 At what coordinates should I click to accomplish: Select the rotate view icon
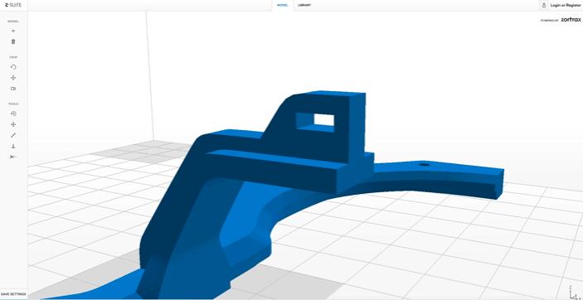(x=13, y=67)
